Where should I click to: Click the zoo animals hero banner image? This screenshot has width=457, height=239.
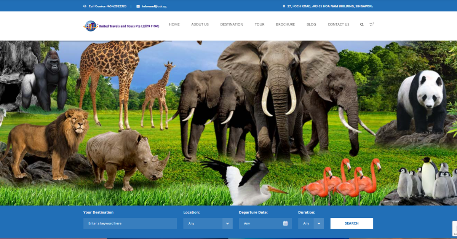(x=228, y=123)
